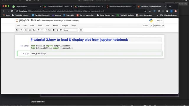The height and width of the screenshot is (106, 189).
Task: Click the Run button
Action: [48, 30]
